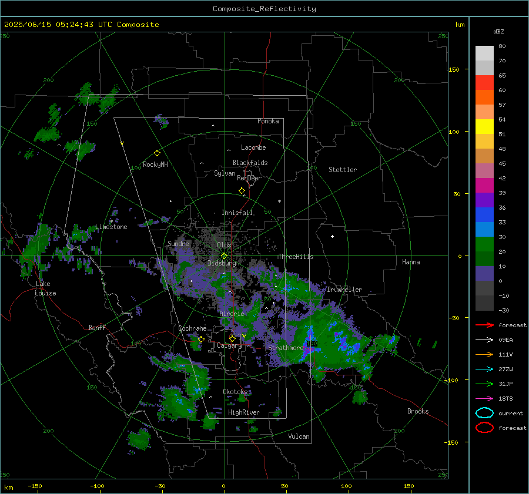Click the yellow diamond marker above Calgary
The height and width of the screenshot is (494, 529).
point(232,338)
